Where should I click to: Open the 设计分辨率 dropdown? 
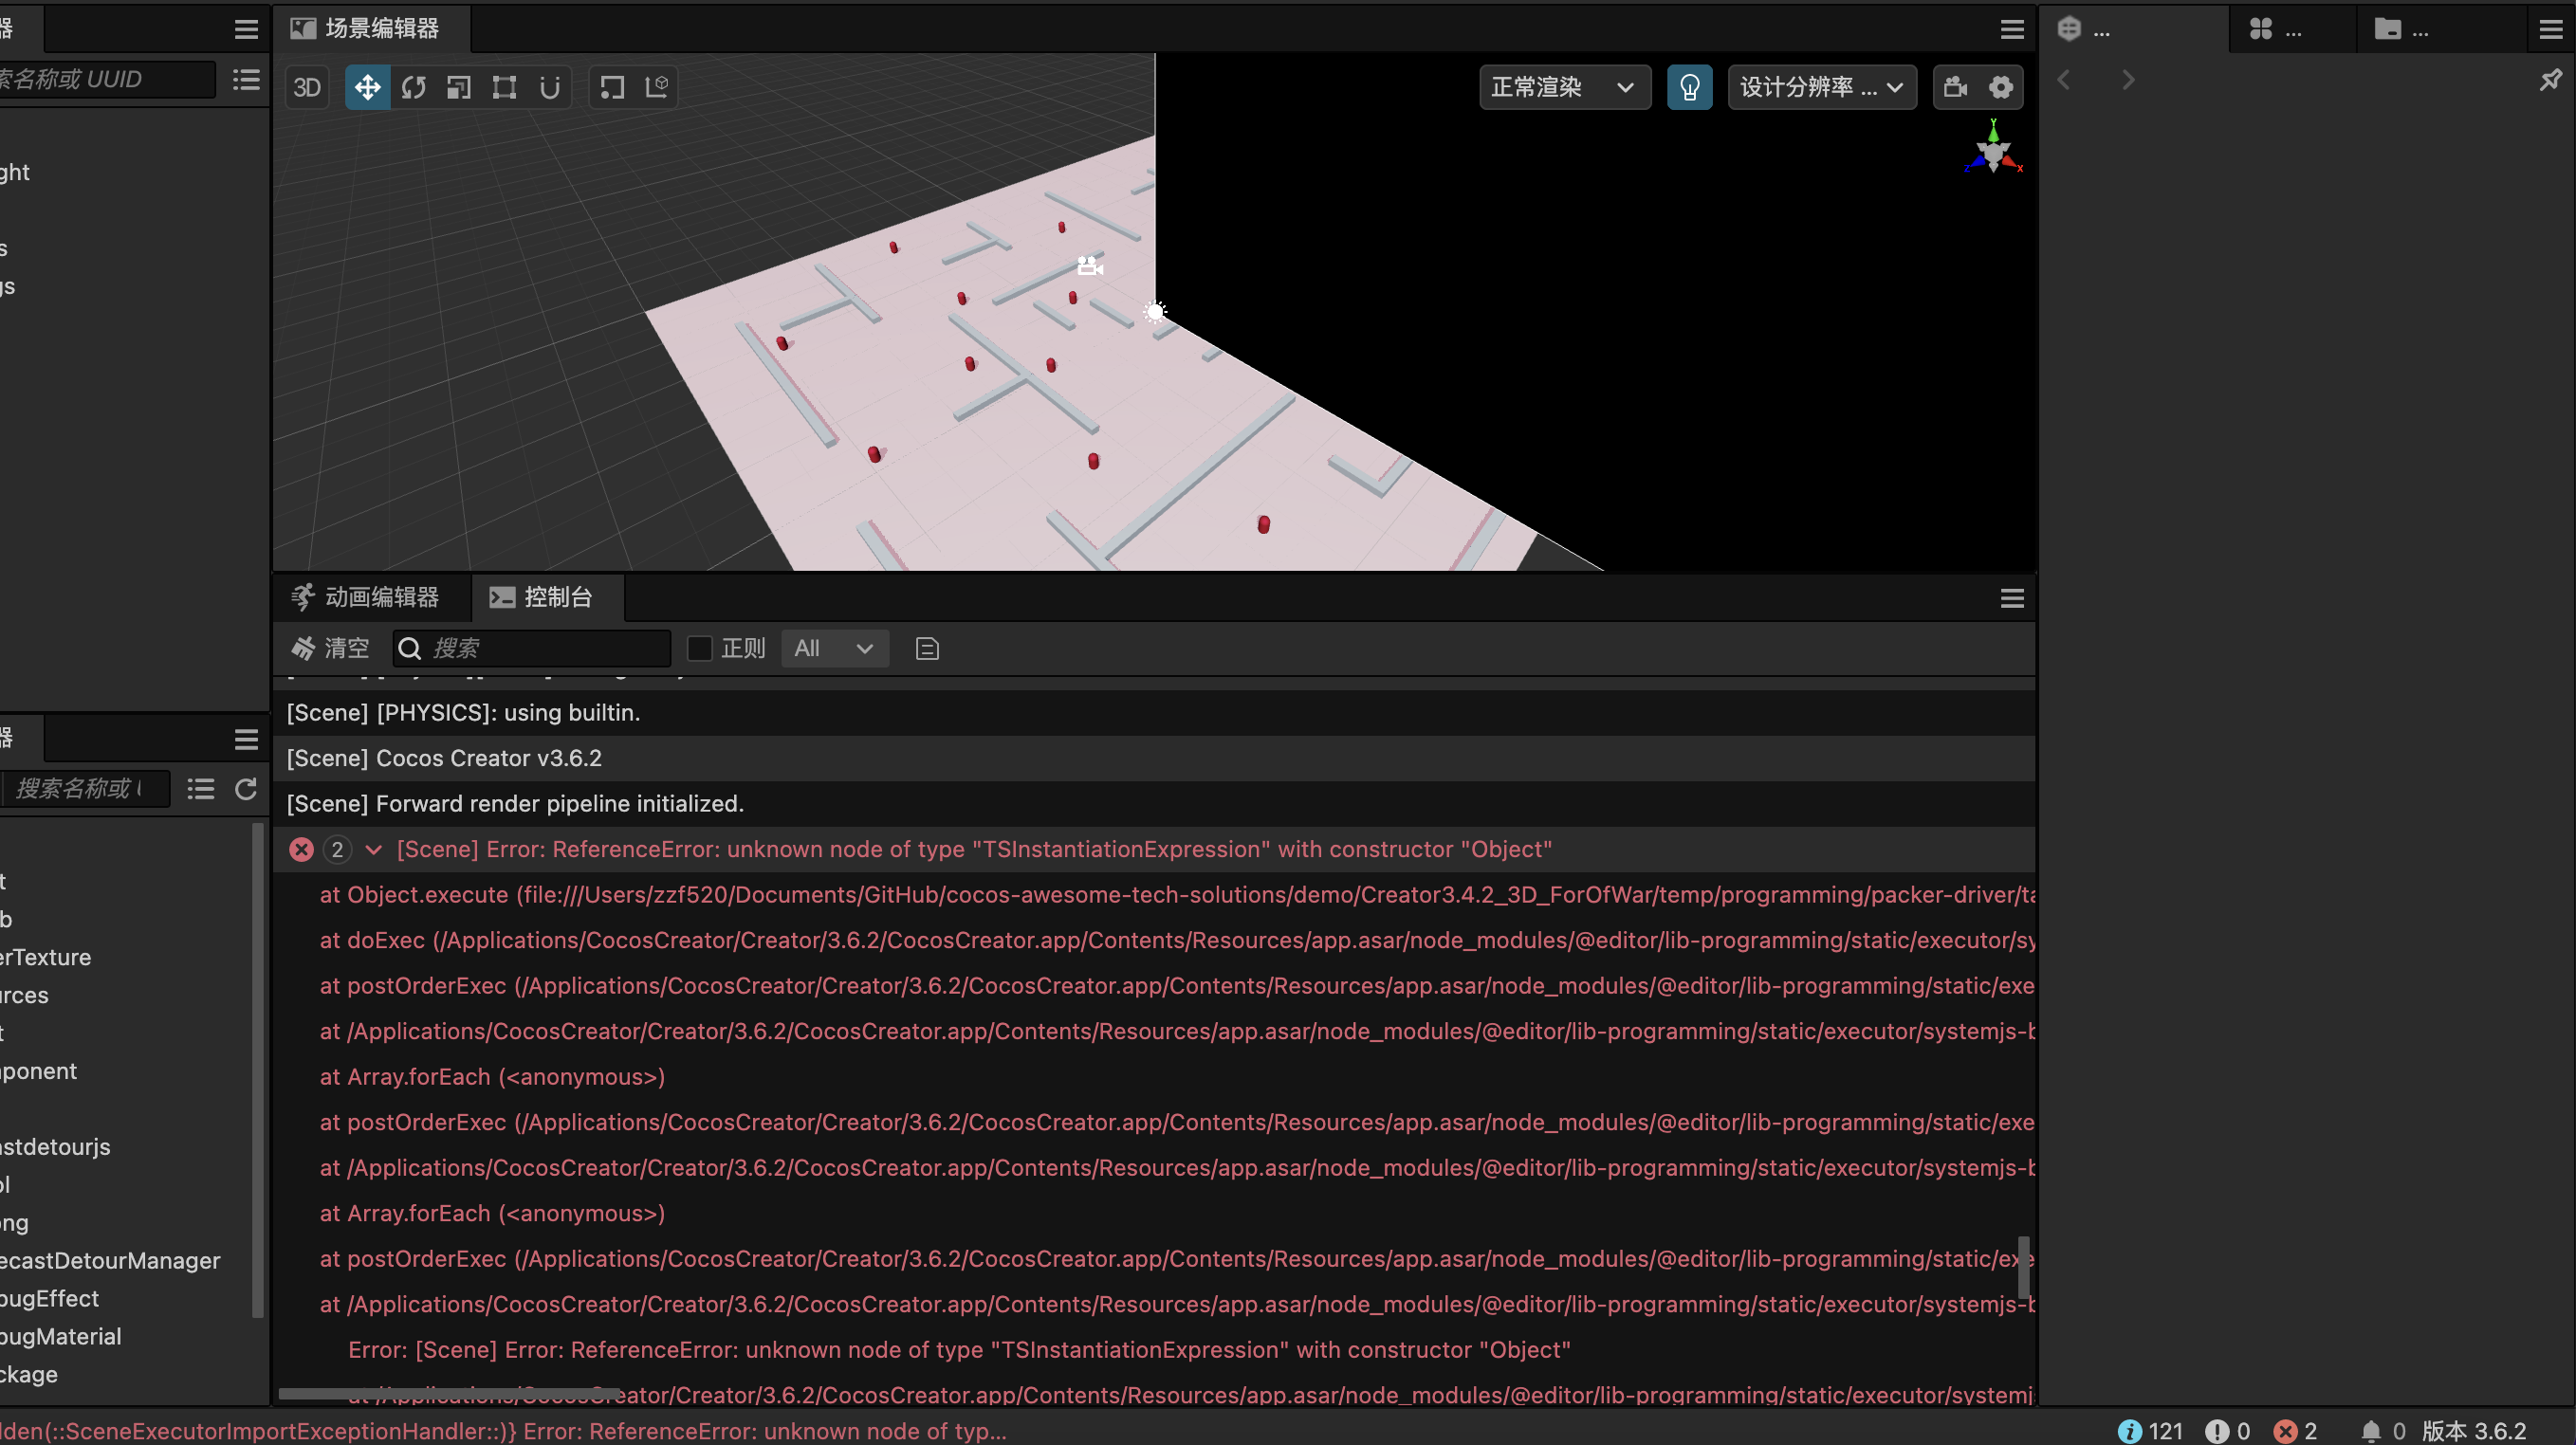pos(1820,87)
